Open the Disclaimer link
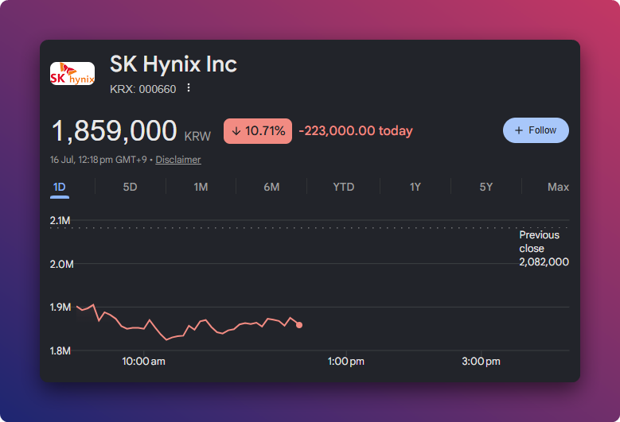The height and width of the screenshot is (422, 620). click(178, 160)
